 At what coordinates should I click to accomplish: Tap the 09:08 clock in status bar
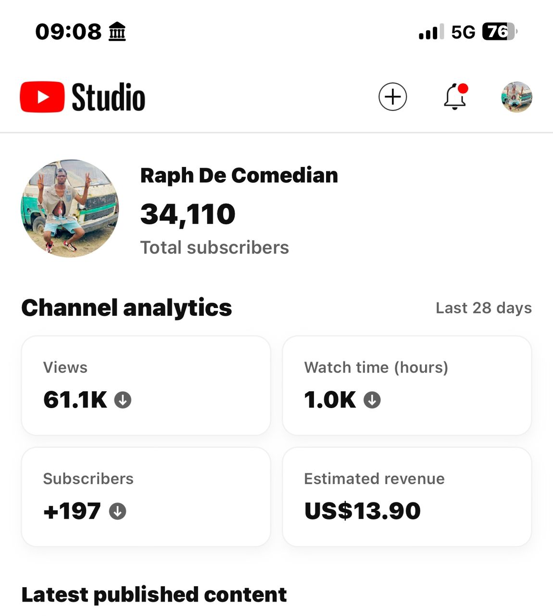68,32
